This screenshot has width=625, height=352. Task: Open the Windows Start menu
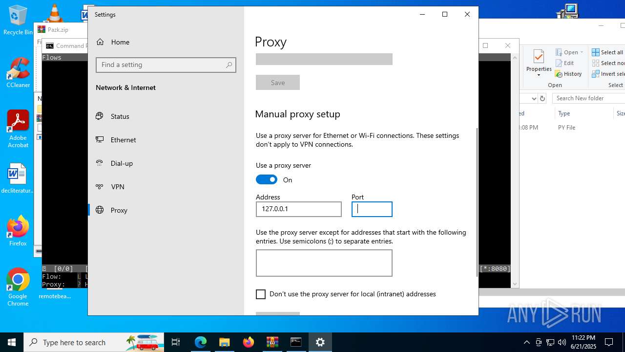[x=12, y=342]
